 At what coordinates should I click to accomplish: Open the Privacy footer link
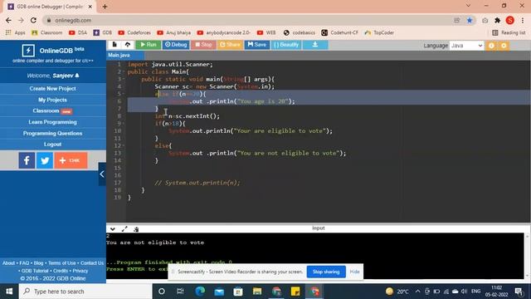[80, 271]
